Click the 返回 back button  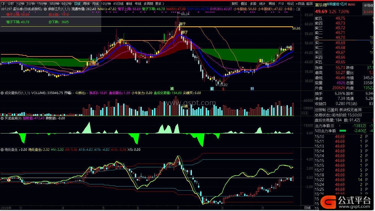pos(309,4)
